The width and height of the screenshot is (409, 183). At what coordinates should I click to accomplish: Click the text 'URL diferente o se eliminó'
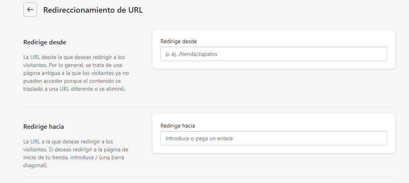92,89
